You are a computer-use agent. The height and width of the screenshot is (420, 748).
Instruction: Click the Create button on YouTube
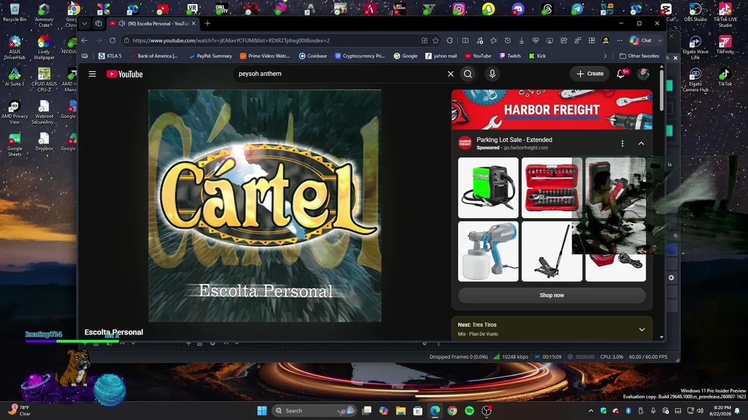[590, 73]
